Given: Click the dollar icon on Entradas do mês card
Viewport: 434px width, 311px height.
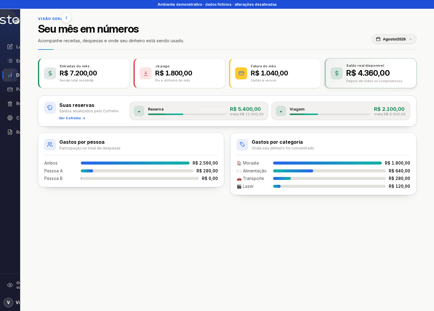Looking at the screenshot, I should [x=50, y=73].
